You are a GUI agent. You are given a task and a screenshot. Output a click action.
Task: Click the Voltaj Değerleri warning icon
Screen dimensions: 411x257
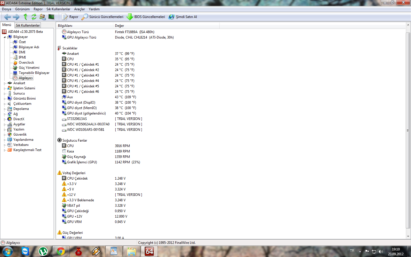click(59, 173)
